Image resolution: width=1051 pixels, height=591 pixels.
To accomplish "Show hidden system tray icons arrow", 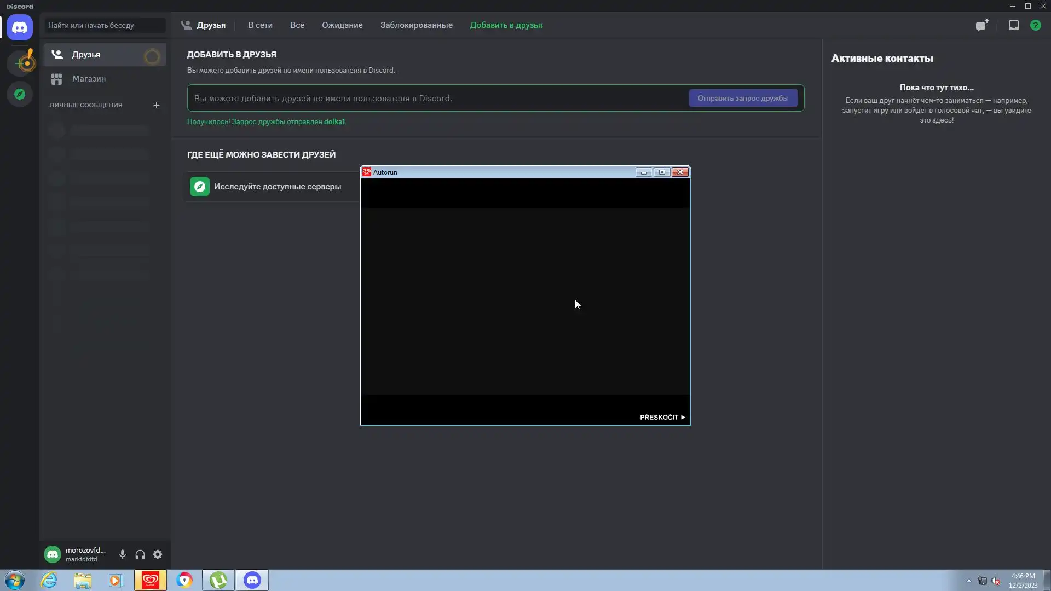I will tap(969, 581).
